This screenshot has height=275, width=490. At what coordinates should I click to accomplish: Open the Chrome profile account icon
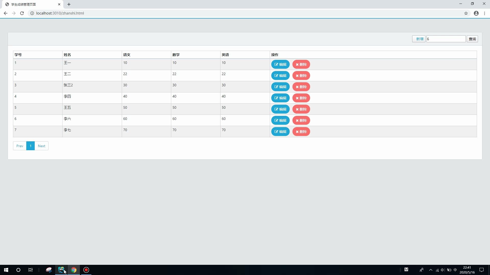[476, 13]
